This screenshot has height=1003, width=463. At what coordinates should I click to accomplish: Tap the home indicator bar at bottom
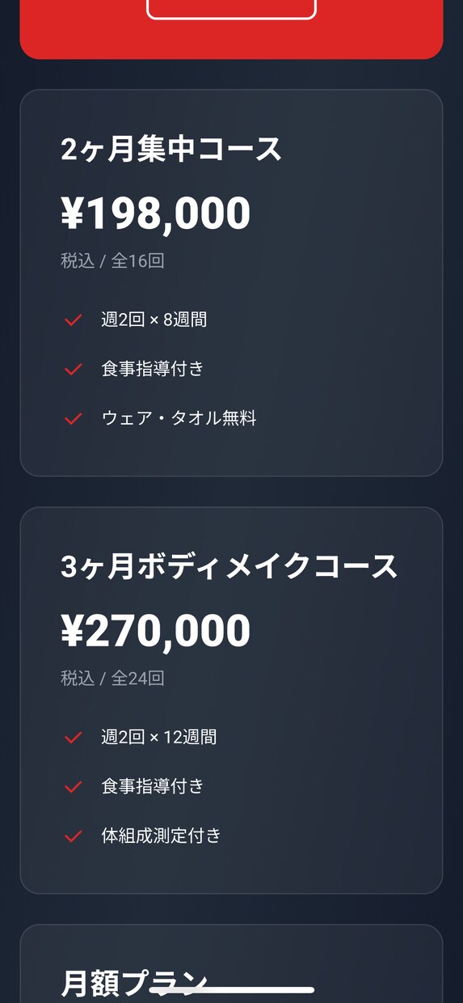[232, 990]
